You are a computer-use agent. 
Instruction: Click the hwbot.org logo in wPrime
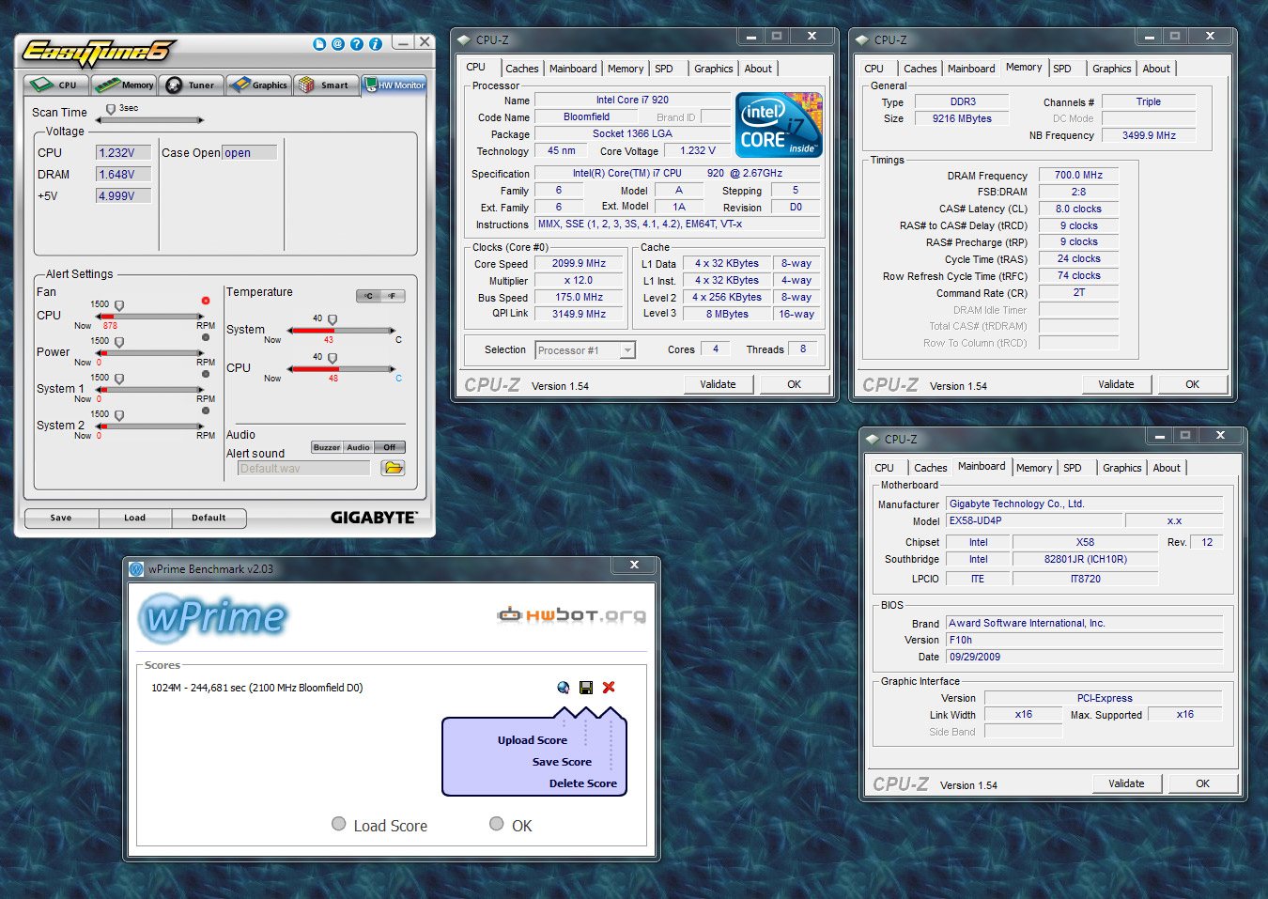[x=571, y=615]
